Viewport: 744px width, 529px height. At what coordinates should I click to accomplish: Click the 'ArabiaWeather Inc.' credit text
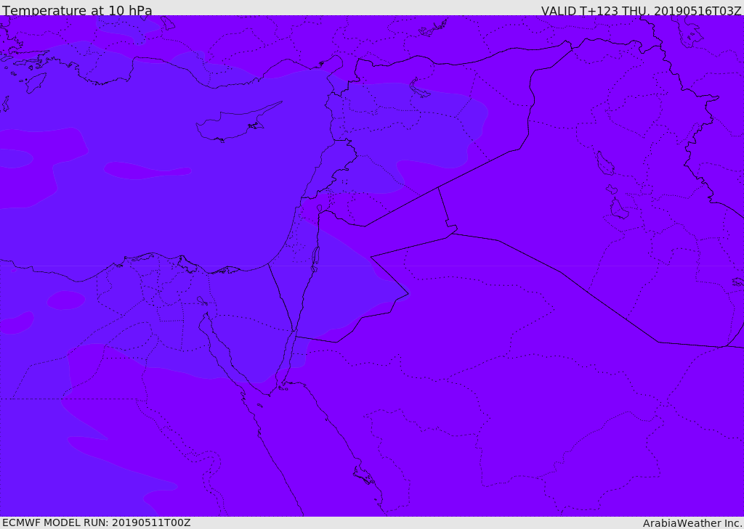[692, 523]
